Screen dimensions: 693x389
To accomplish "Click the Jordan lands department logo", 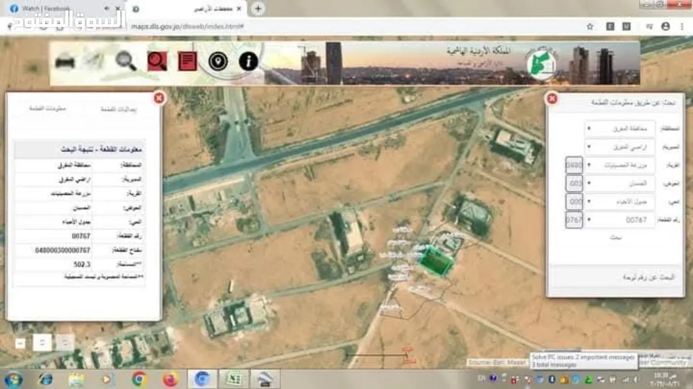I will pos(542,63).
